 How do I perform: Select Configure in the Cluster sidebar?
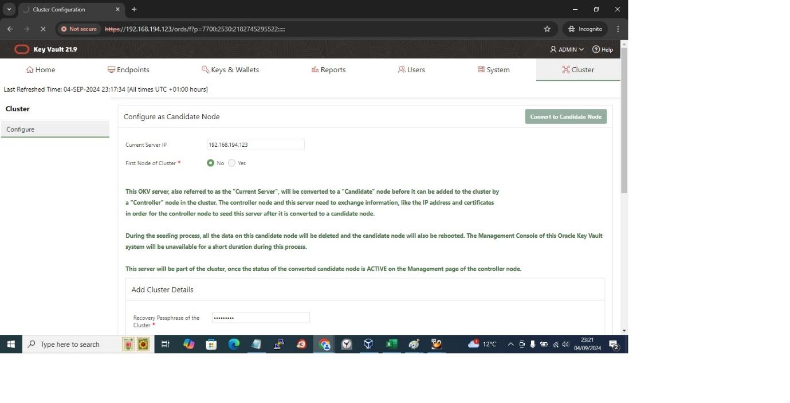(x=55, y=129)
